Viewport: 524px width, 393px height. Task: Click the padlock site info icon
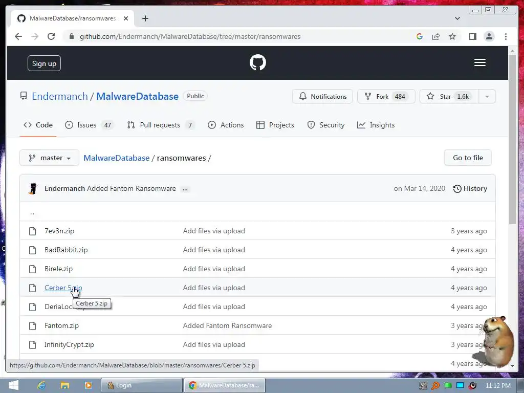pos(72,36)
